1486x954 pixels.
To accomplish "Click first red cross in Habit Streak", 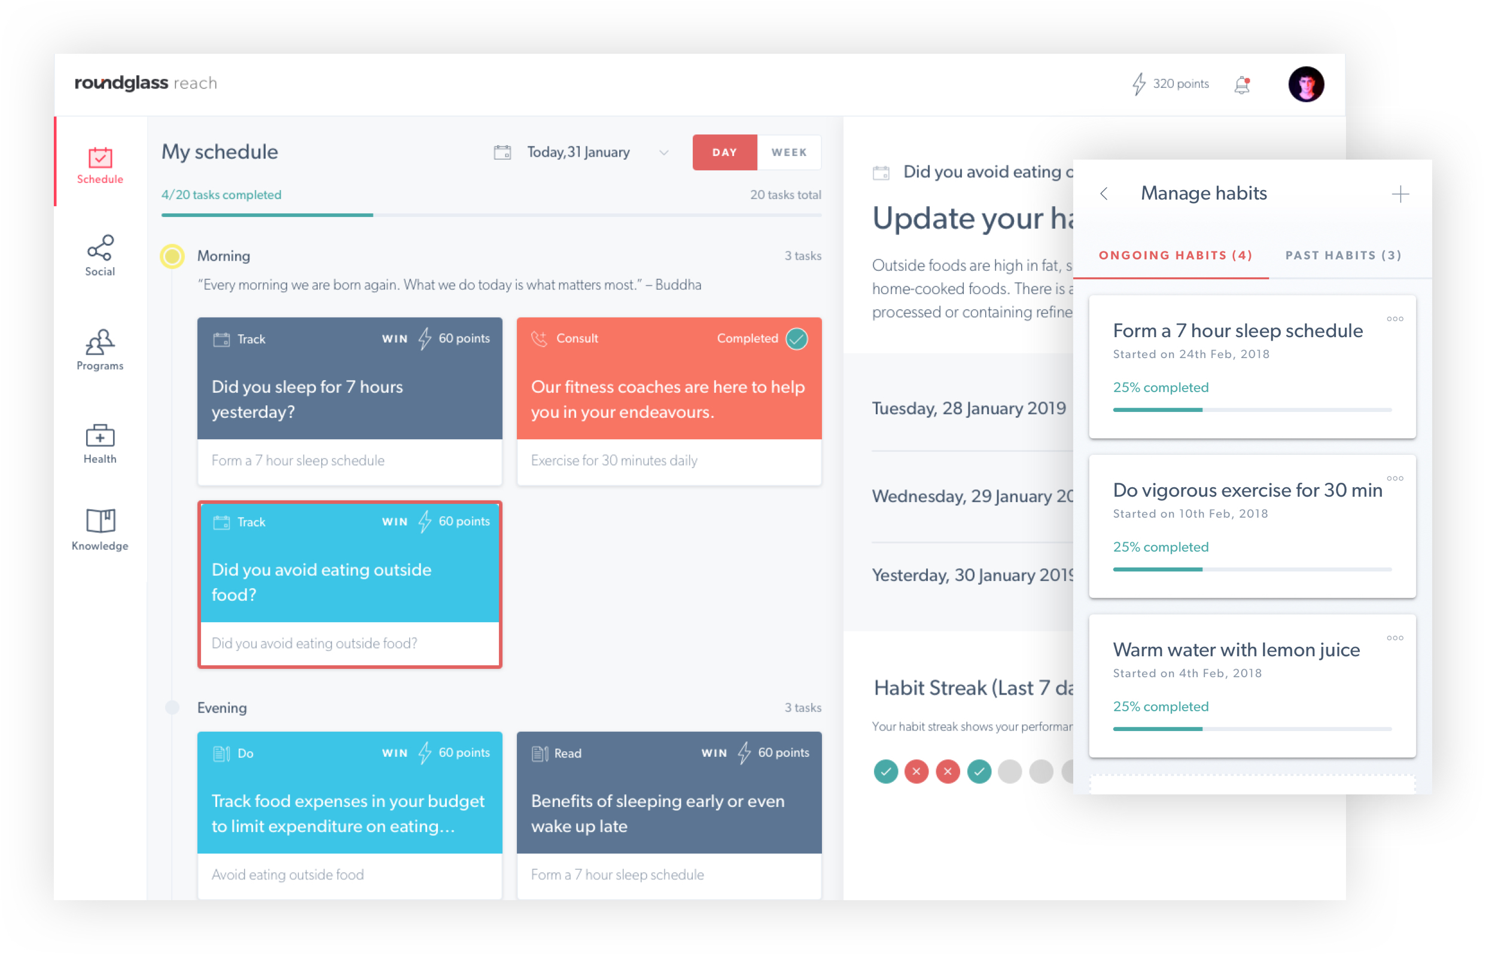I will 916,771.
